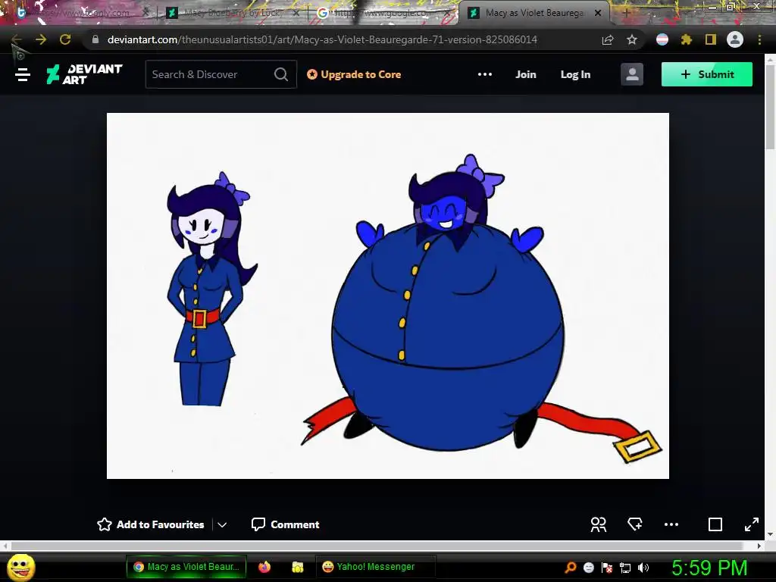The width and height of the screenshot is (776, 582).
Task: Click the Log In link
Action: coord(575,74)
